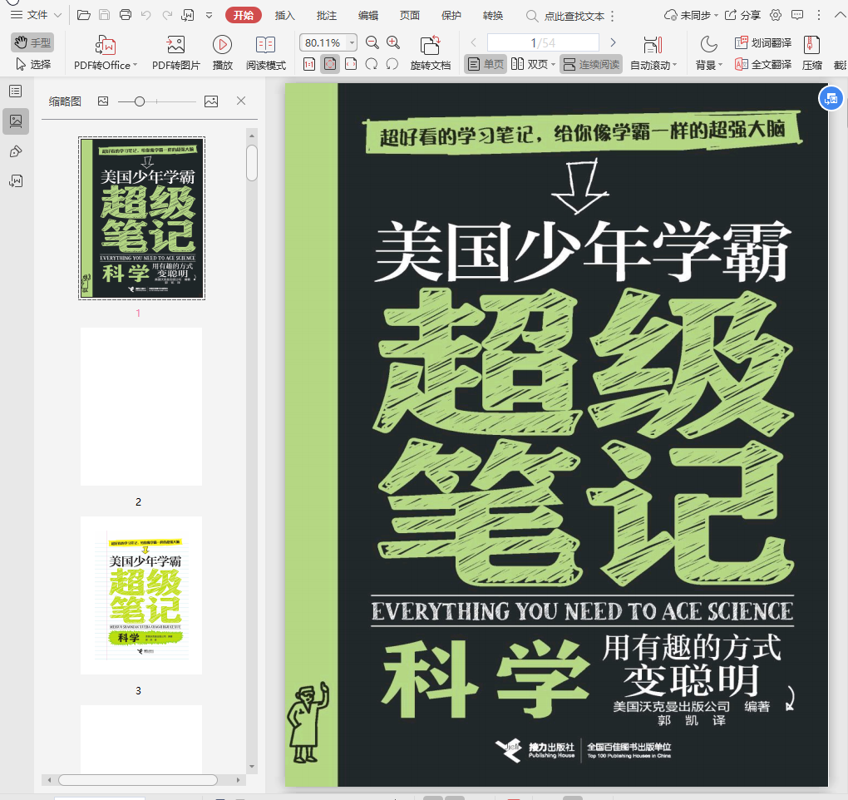Toggle 手型 hand tool

32,42
